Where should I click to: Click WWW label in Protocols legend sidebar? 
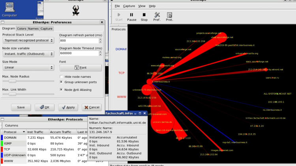(122, 97)
